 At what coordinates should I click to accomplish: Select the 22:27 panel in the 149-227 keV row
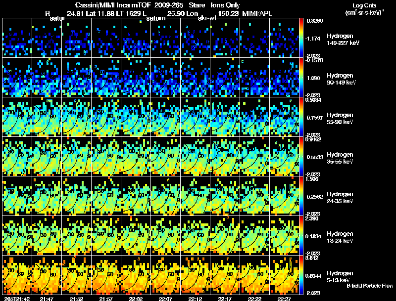[284, 38]
